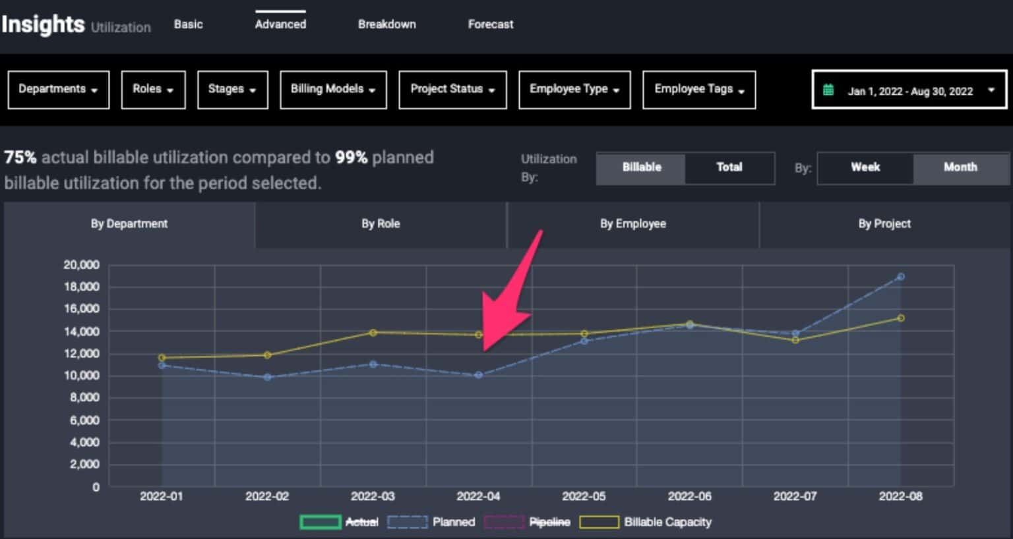Screen dimensions: 1013x539
Task: Expand the Billing Models filter
Action: click(333, 90)
